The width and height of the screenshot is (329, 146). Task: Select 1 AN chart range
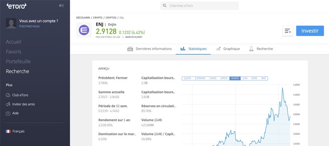[245, 78]
